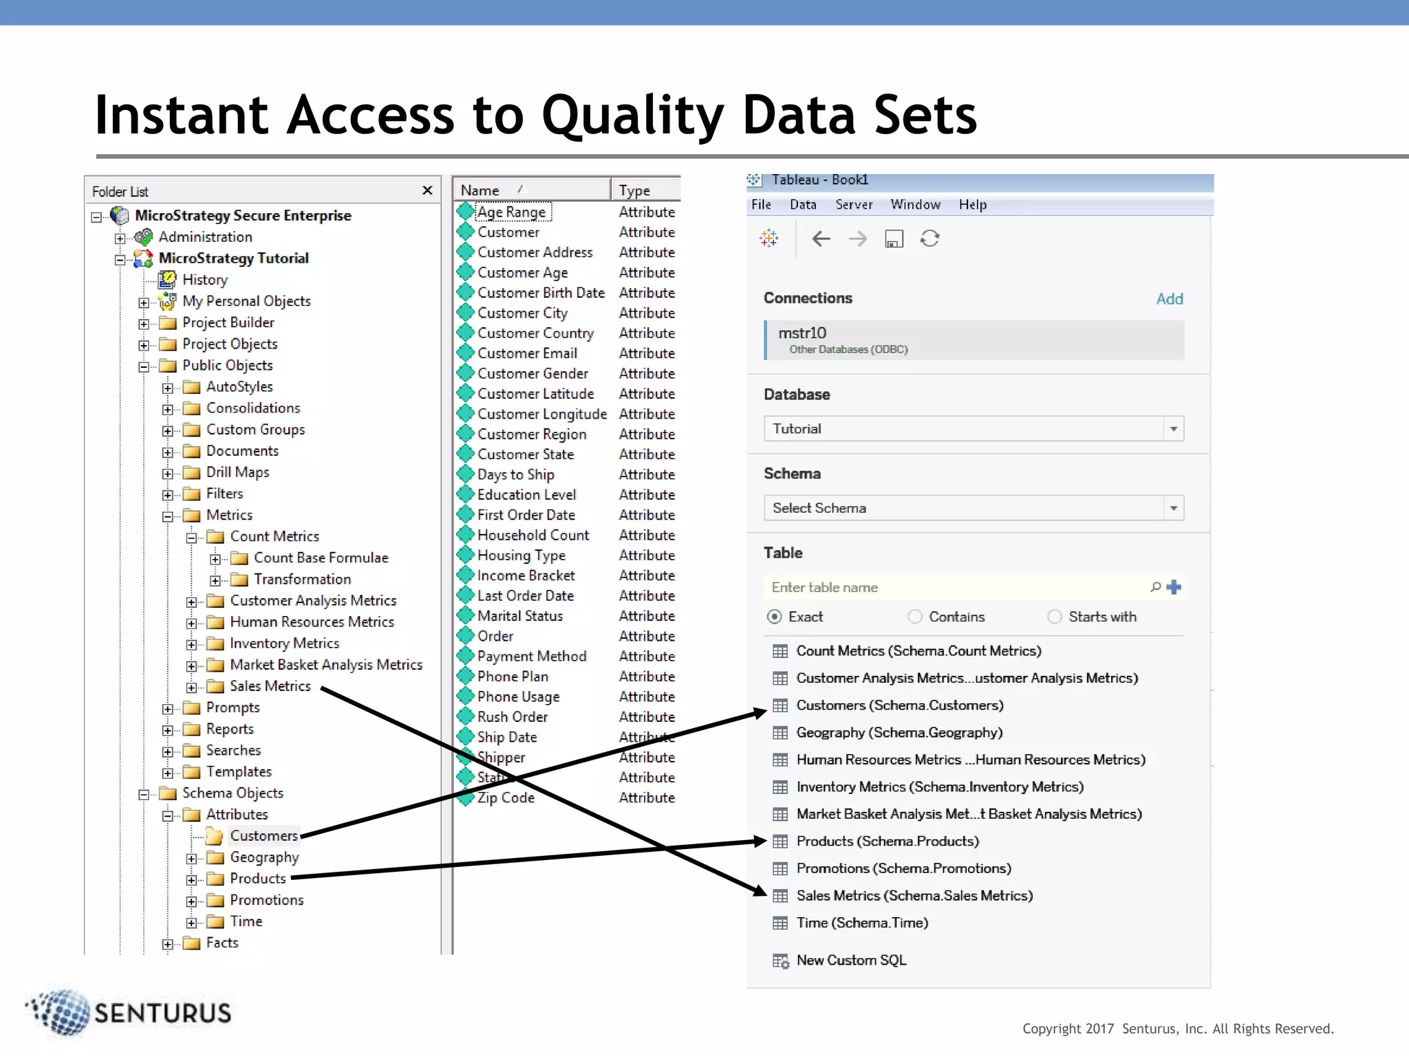This screenshot has width=1409, height=1056.
Task: Open the Help menu in Tableau
Action: [973, 205]
